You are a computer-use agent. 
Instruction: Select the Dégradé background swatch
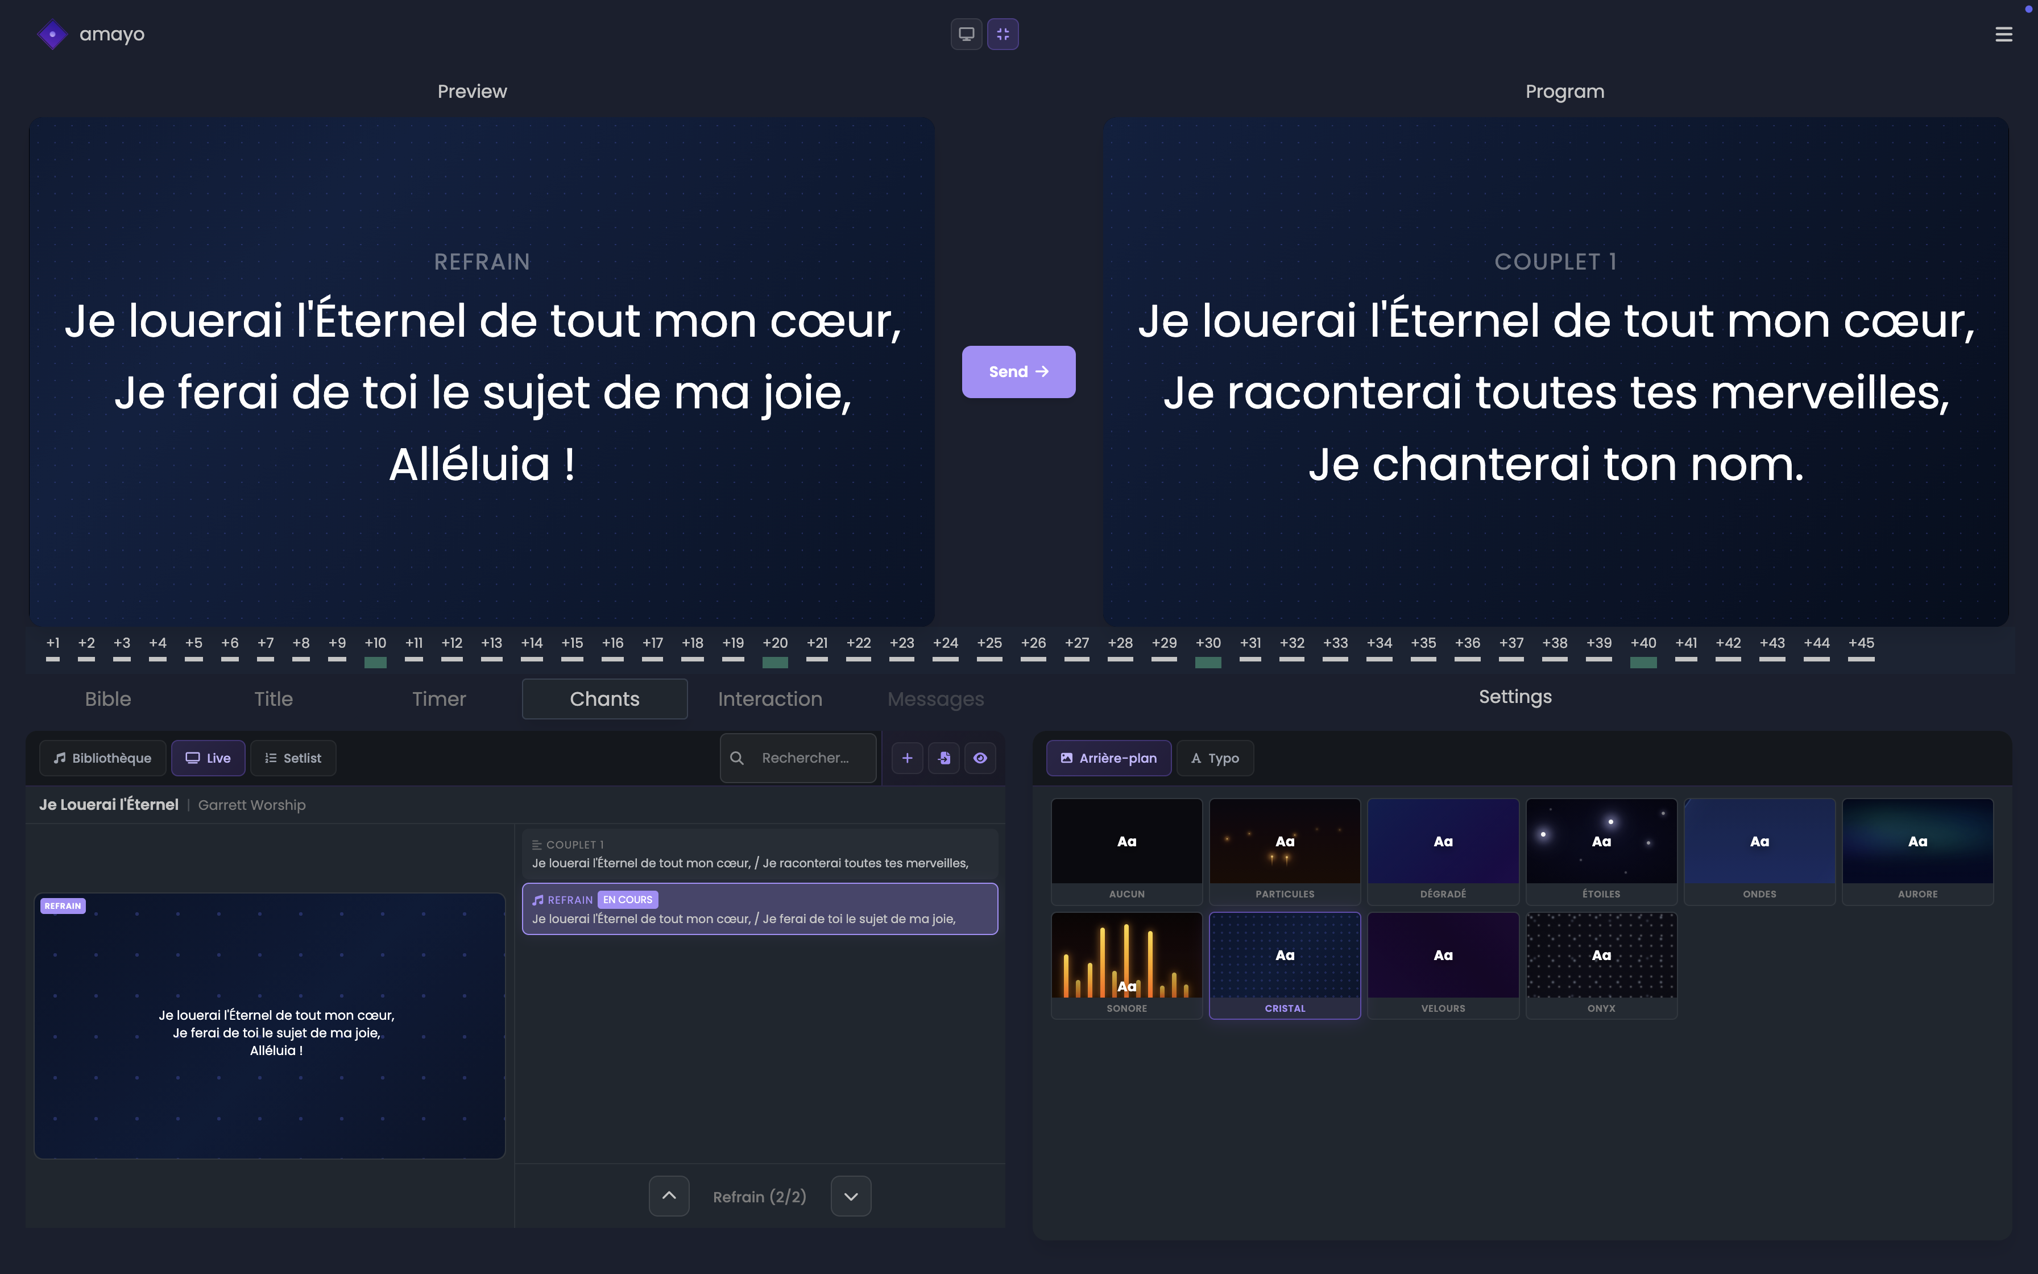(x=1443, y=851)
